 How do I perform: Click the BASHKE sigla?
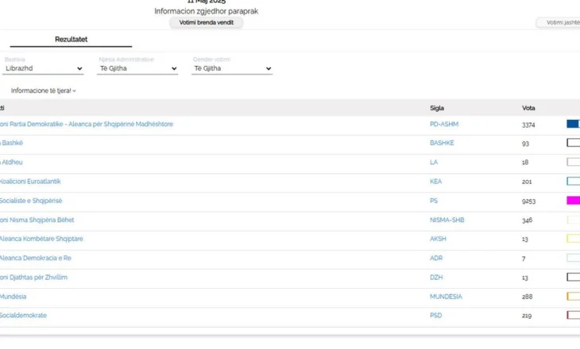coord(442,143)
